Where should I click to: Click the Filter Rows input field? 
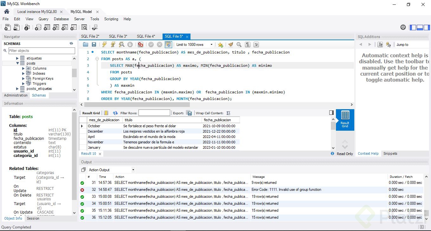[154, 113]
